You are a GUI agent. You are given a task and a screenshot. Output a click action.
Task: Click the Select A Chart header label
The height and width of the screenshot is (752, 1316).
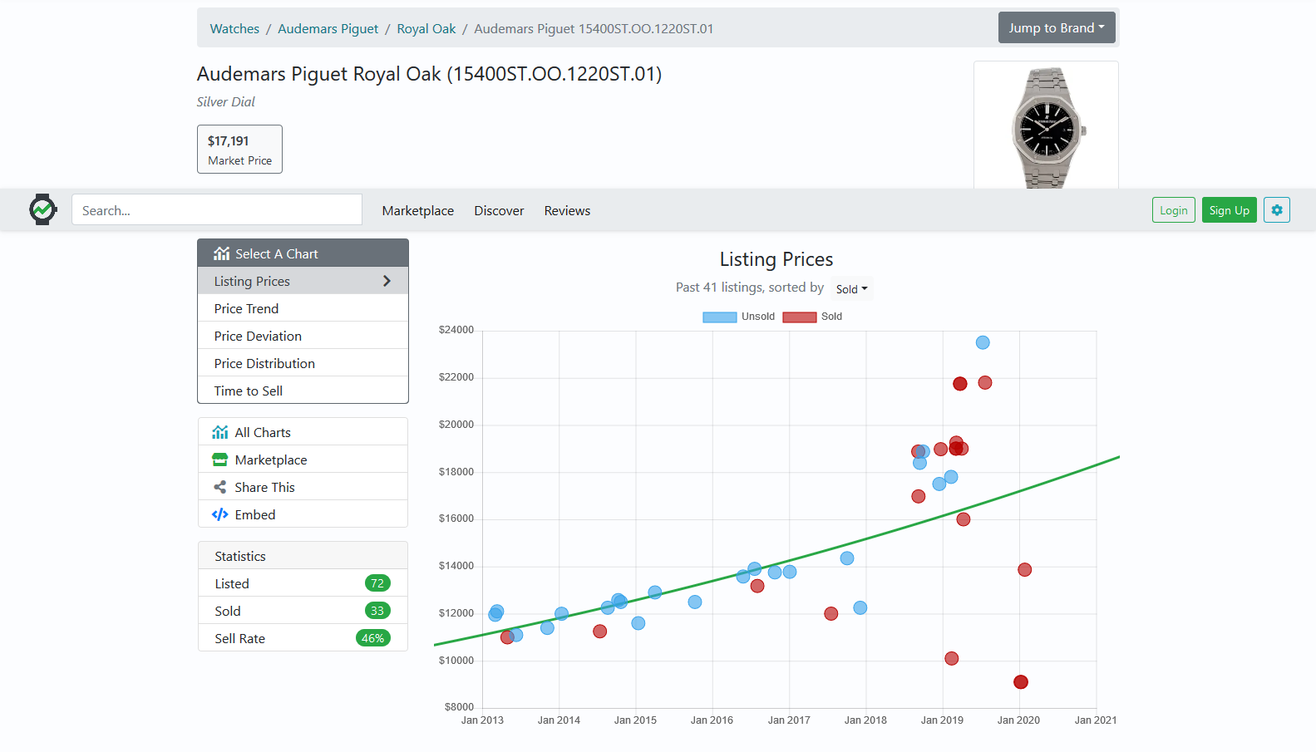276,253
